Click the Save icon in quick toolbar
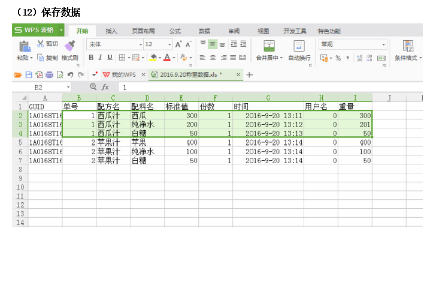Viewport: 427px width, 288px height. point(28,75)
